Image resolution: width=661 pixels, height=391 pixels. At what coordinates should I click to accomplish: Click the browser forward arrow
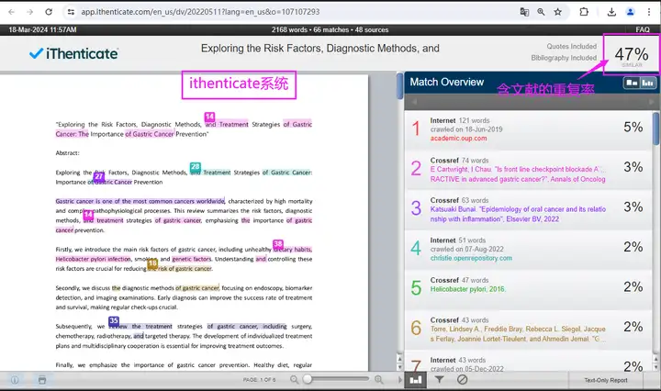[x=30, y=12]
